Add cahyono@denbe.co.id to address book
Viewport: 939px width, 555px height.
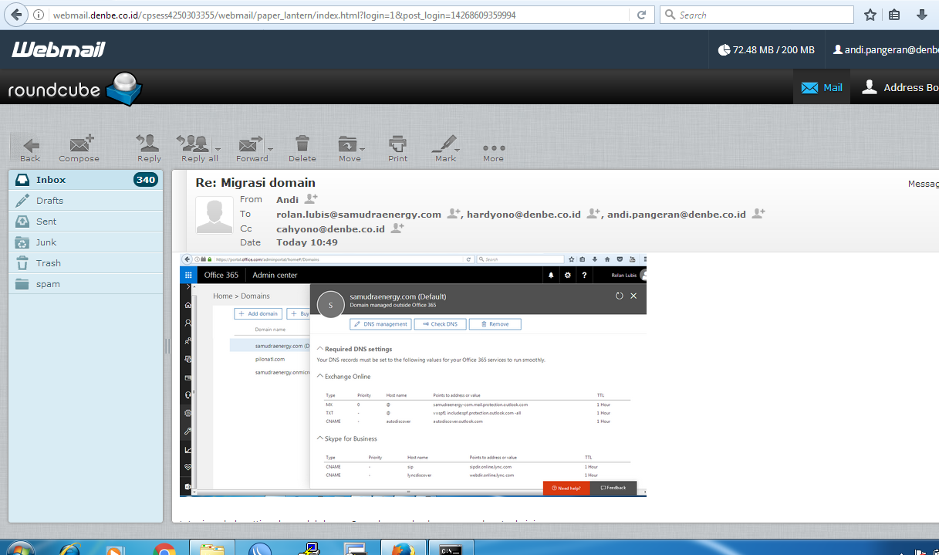pyautogui.click(x=397, y=228)
